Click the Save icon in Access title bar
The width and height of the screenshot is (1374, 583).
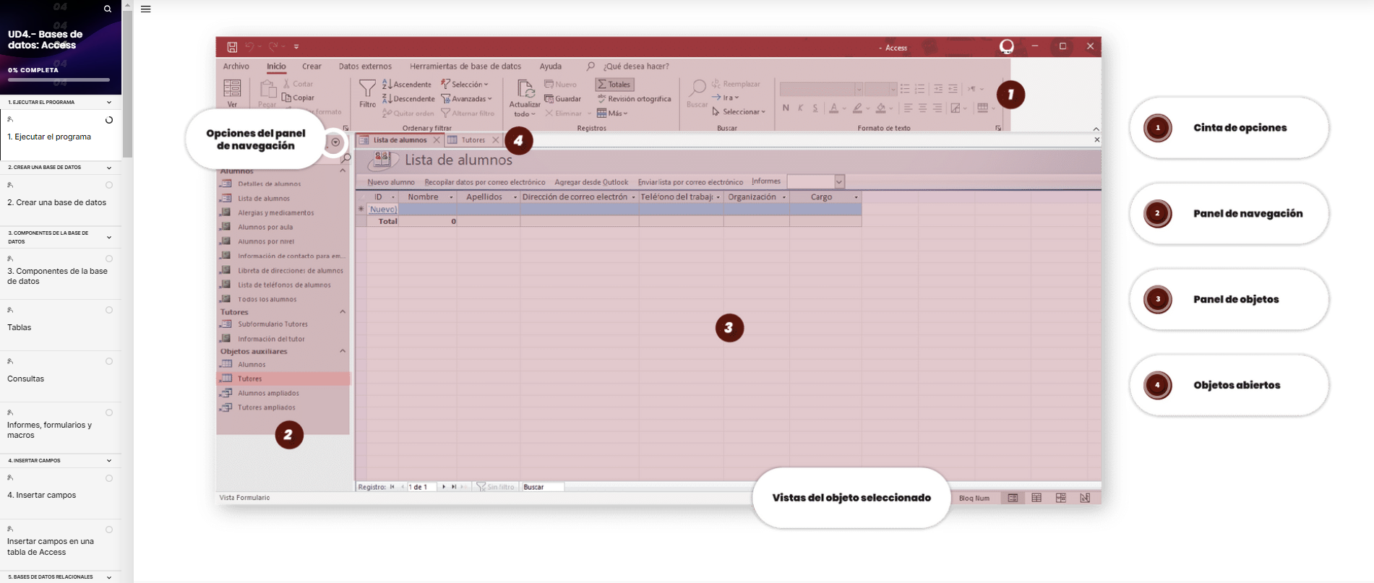(232, 47)
